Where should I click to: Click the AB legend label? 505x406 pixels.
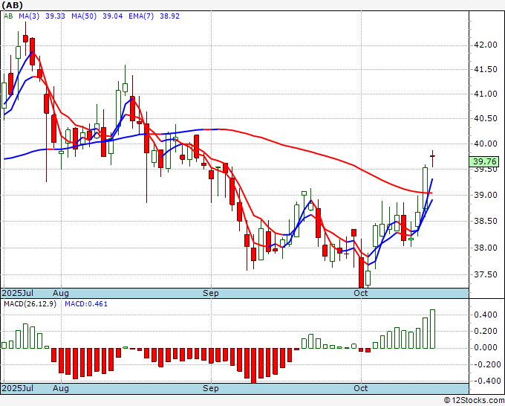(8, 16)
